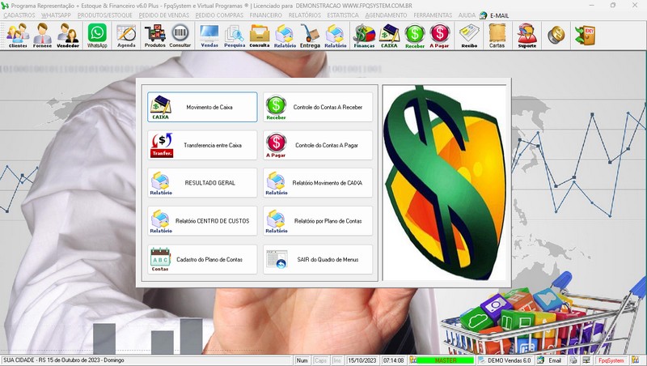Screen dimensions: 647x366
Task: Click the computer icon in status bar
Action: (586, 360)
